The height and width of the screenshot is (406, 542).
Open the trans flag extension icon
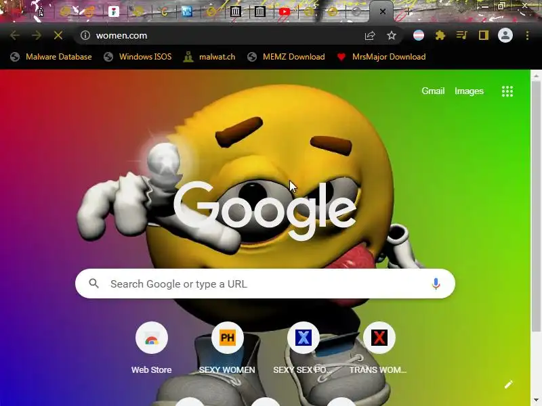click(x=419, y=35)
